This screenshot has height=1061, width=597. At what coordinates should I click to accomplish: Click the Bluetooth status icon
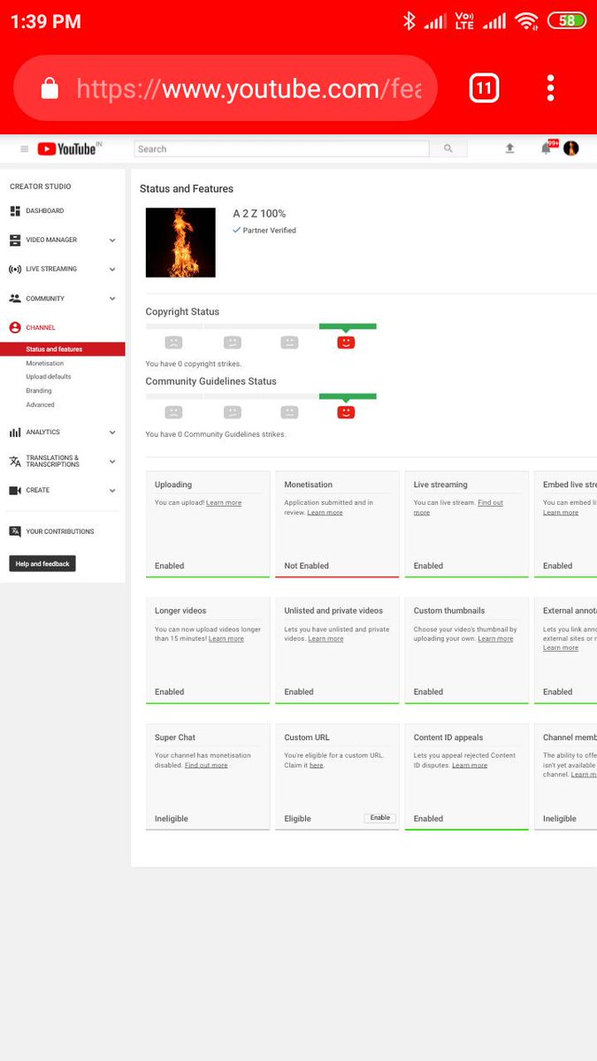pos(409,21)
